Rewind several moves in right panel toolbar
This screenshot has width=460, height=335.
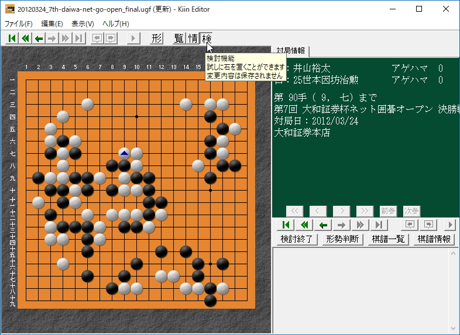click(x=304, y=225)
